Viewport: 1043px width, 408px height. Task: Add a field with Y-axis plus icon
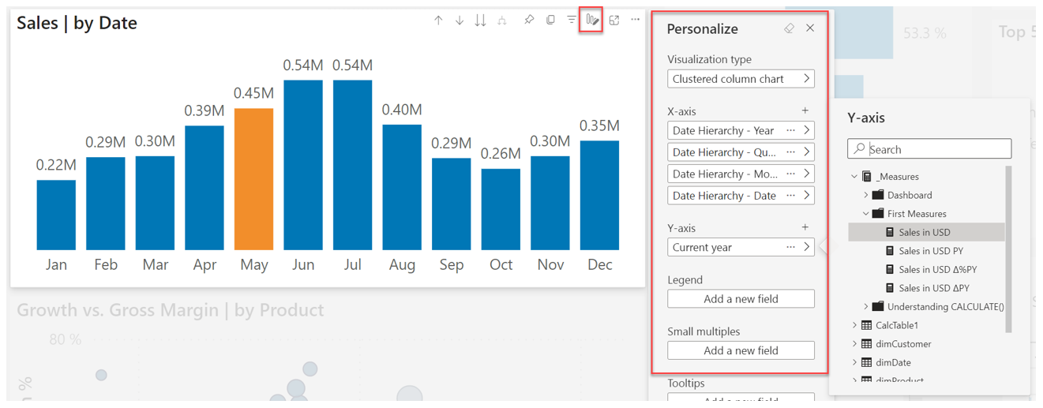pos(805,227)
